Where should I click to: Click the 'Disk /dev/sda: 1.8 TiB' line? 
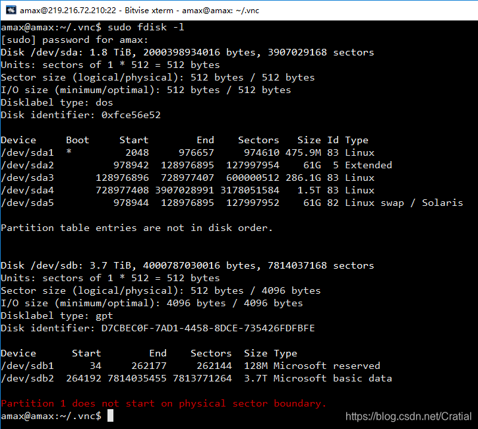pyautogui.click(x=187, y=53)
